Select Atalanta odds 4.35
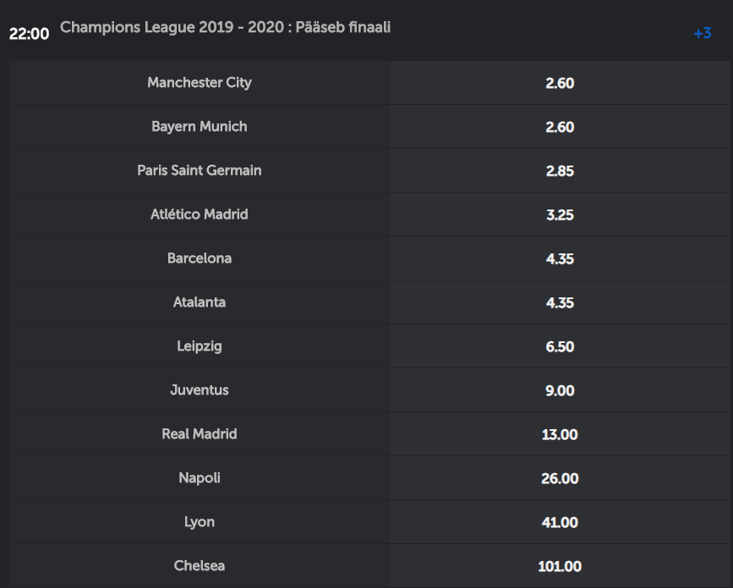 point(560,302)
